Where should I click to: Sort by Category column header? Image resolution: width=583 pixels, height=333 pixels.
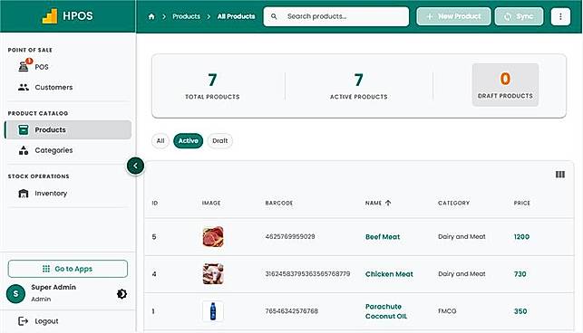pyautogui.click(x=453, y=203)
